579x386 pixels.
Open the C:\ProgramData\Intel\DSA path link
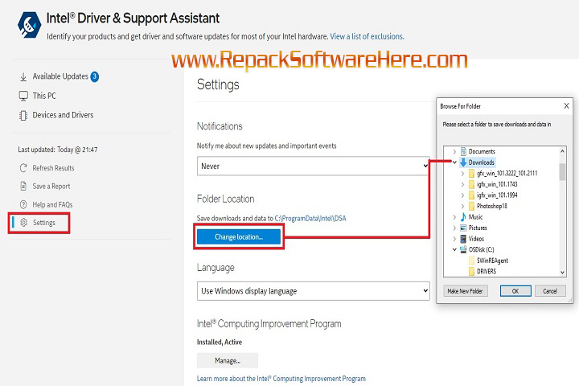pyautogui.click(x=310, y=218)
